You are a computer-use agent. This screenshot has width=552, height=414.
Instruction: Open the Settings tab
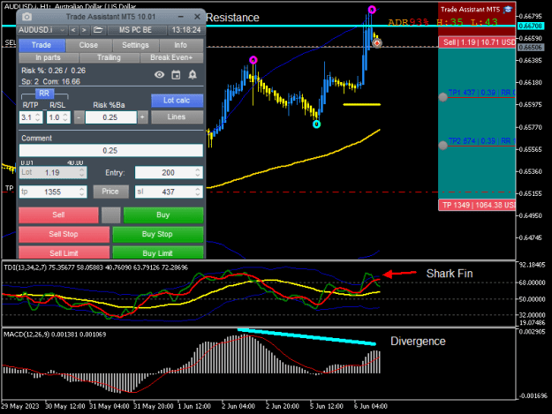pos(135,45)
